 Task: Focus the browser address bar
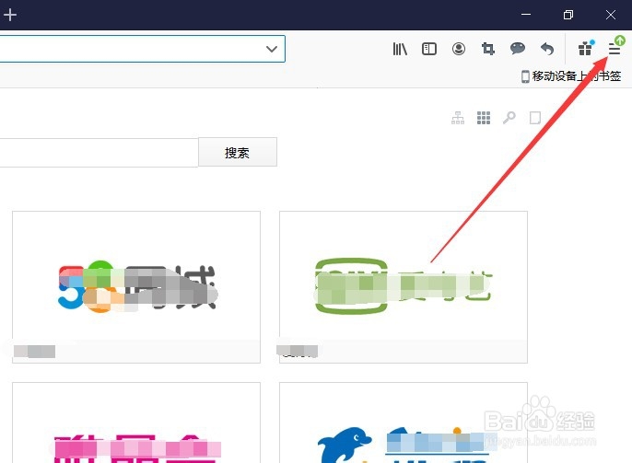tap(142, 49)
